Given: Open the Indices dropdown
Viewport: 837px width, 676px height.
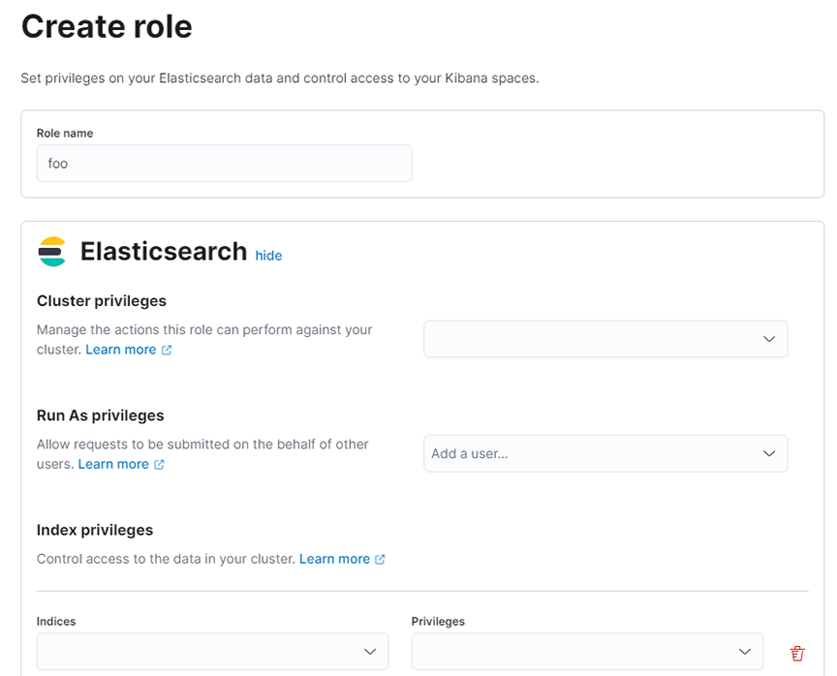Looking at the screenshot, I should [x=212, y=652].
